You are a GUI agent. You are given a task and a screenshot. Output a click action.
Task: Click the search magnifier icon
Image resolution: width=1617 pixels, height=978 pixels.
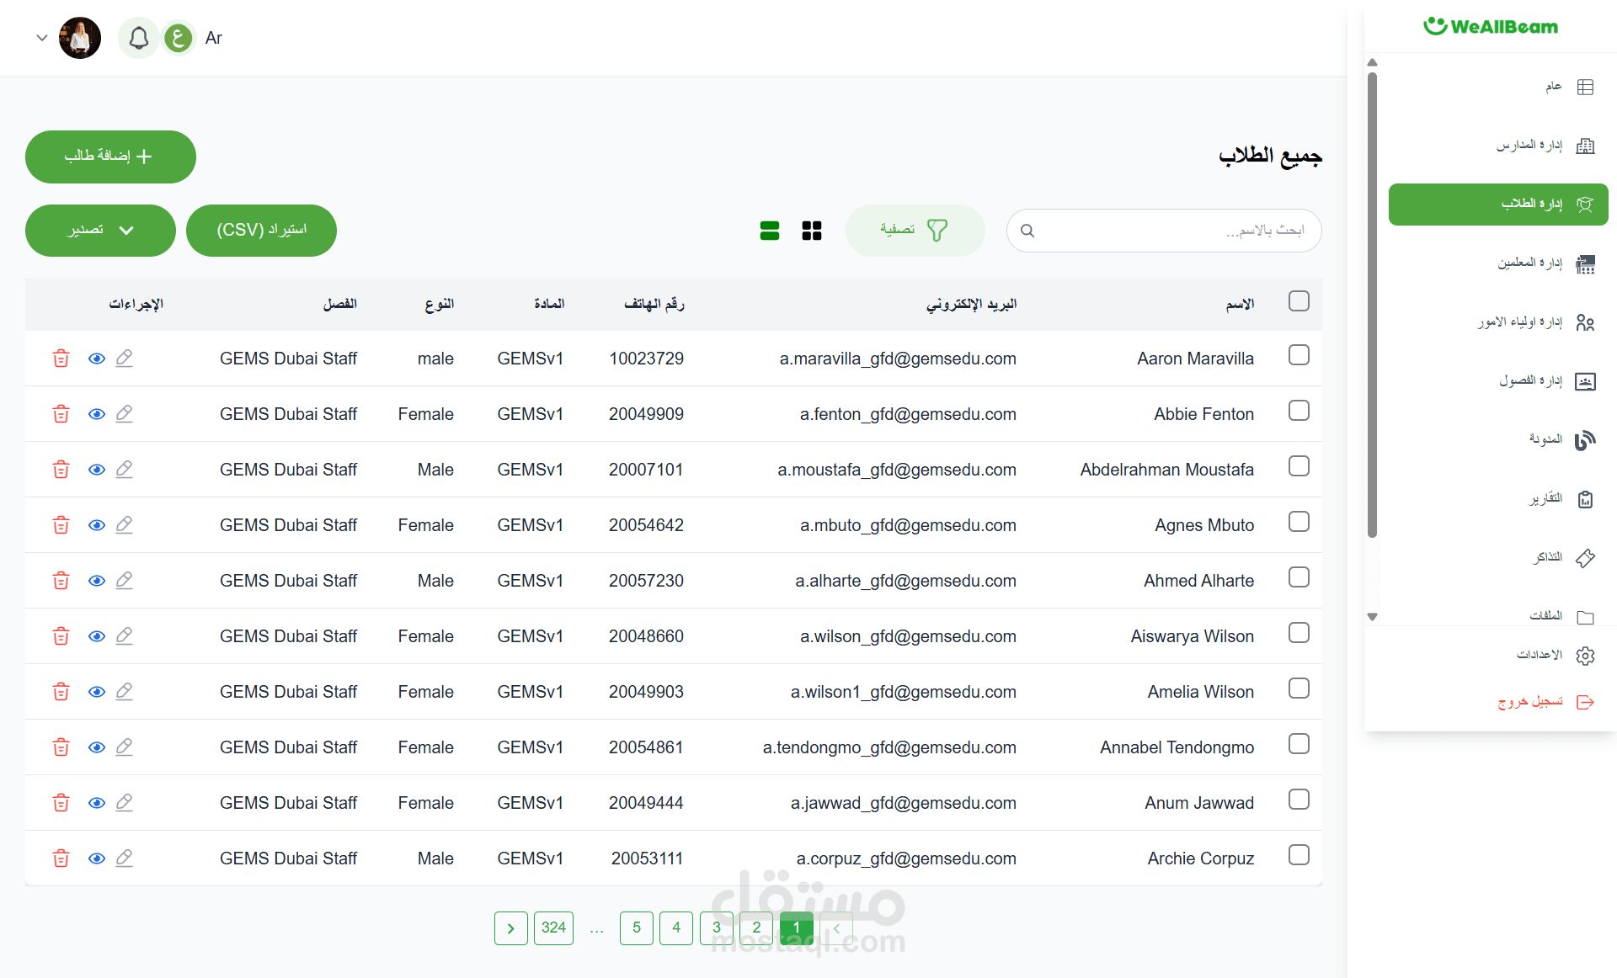click(1027, 231)
